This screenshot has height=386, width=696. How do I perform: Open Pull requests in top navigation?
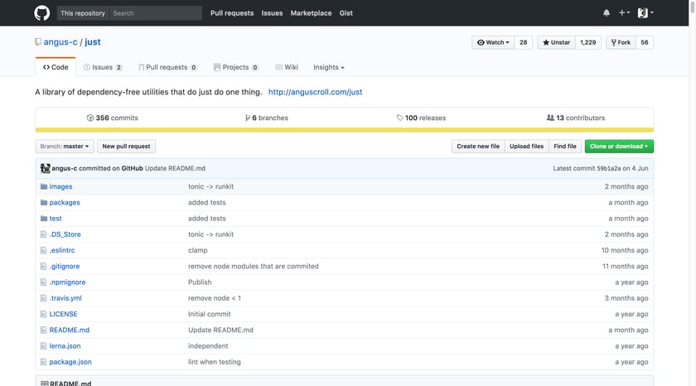pyautogui.click(x=232, y=13)
